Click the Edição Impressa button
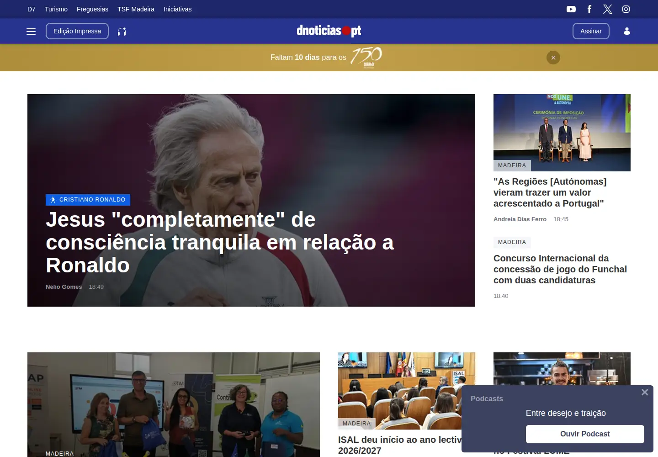Viewport: 658px width, 457px height. (x=77, y=31)
